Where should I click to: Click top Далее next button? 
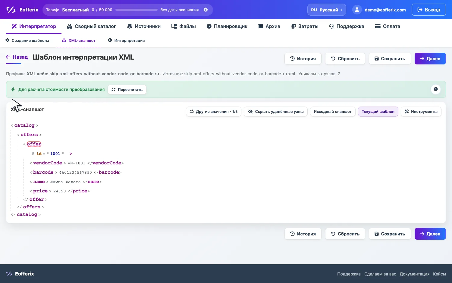pyautogui.click(x=430, y=59)
